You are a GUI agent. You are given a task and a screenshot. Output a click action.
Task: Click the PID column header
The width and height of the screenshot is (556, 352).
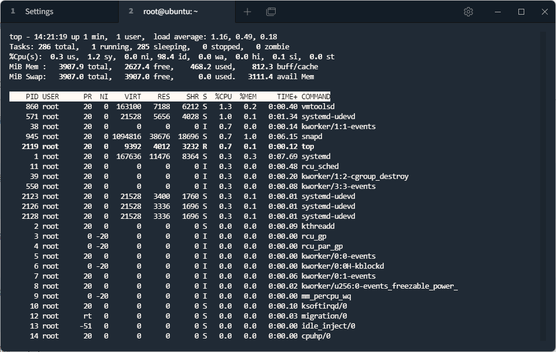pos(32,97)
